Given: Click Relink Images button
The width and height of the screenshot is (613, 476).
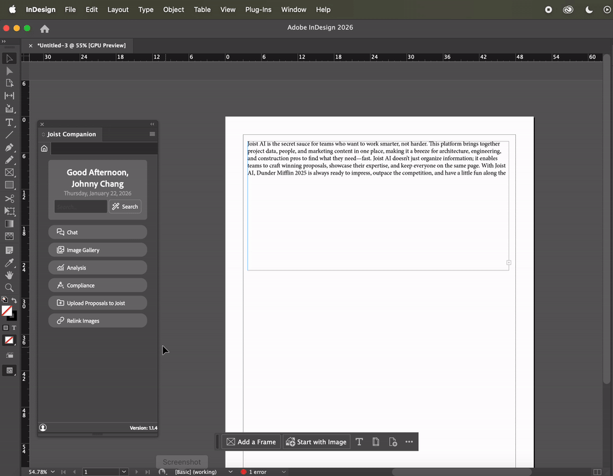Looking at the screenshot, I should click(98, 321).
